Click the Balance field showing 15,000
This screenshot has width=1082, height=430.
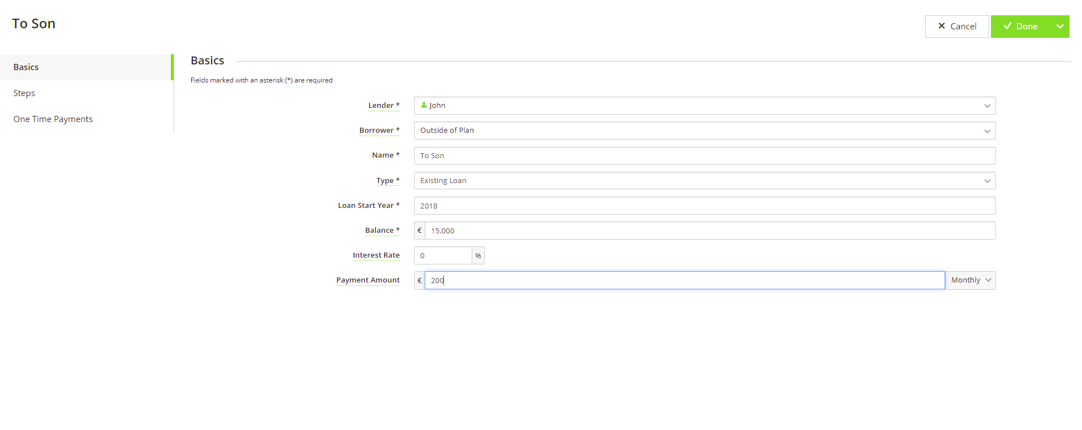point(710,231)
